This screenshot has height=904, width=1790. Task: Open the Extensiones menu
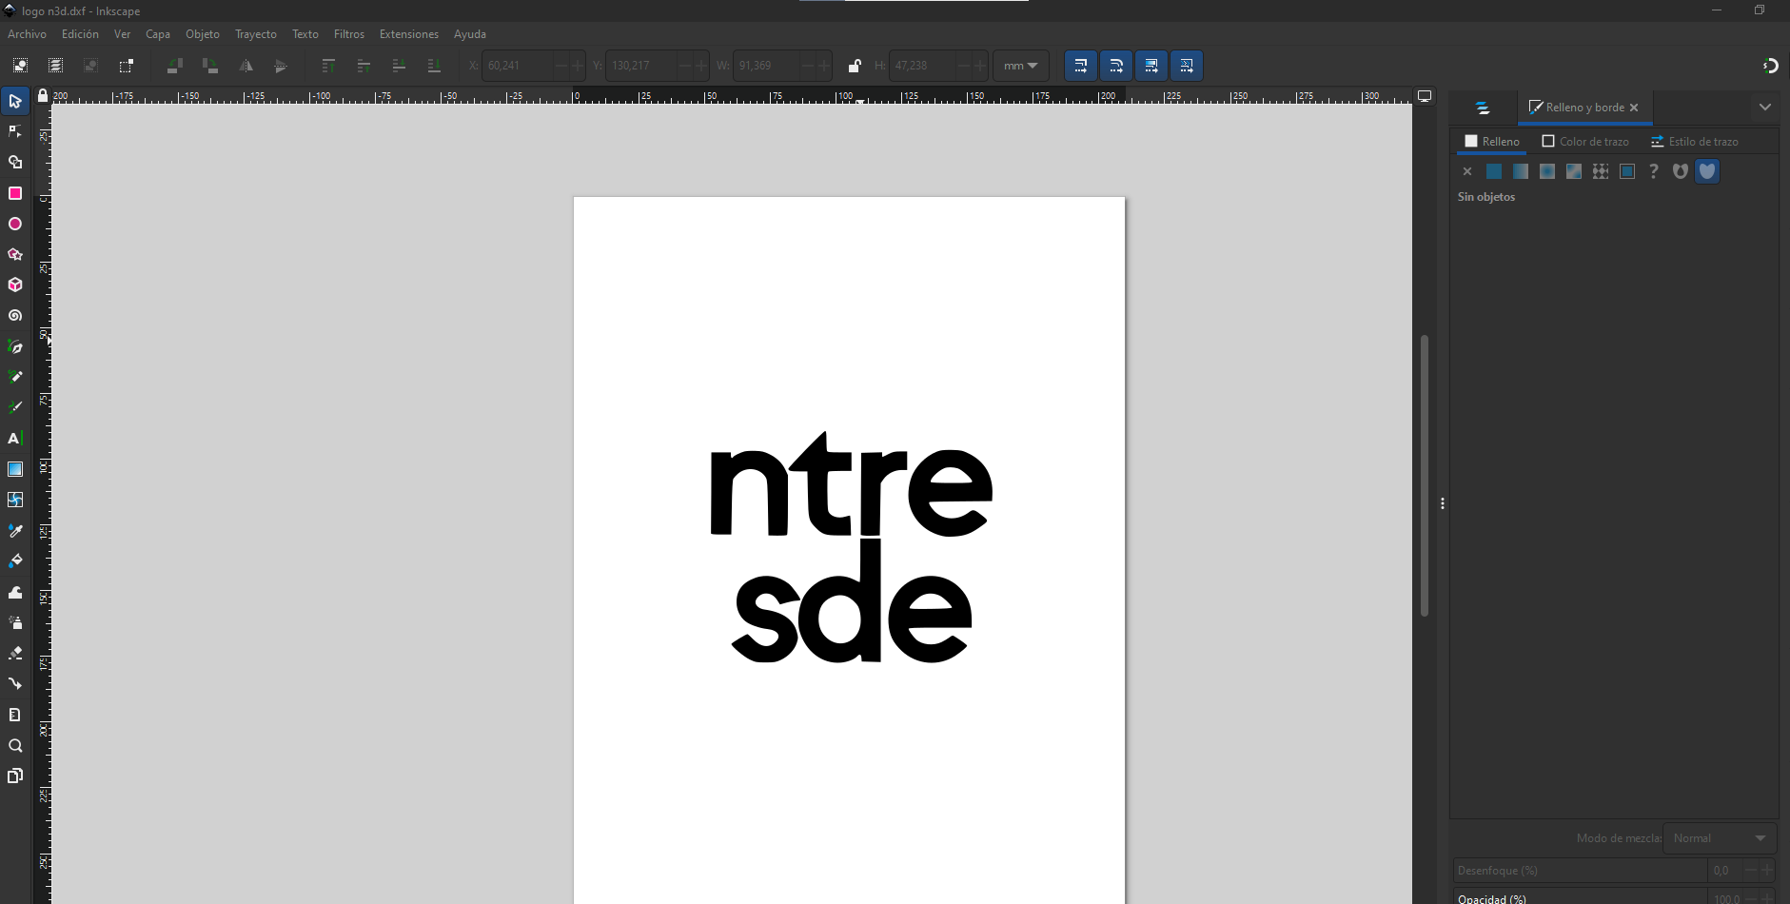(x=409, y=34)
